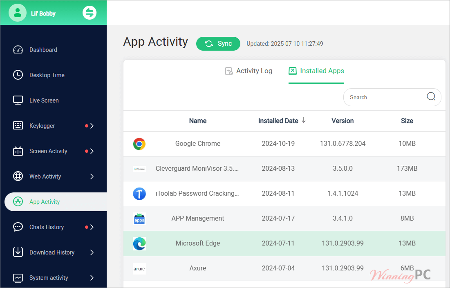Click the System activity monitor icon
The height and width of the screenshot is (288, 450).
tap(18, 278)
